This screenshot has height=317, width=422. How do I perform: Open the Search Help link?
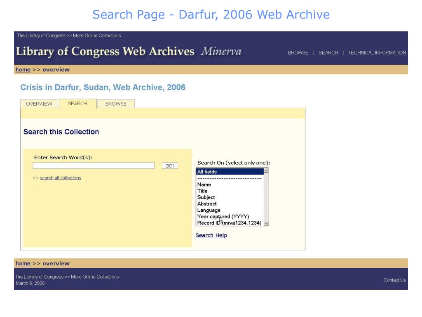(x=211, y=235)
